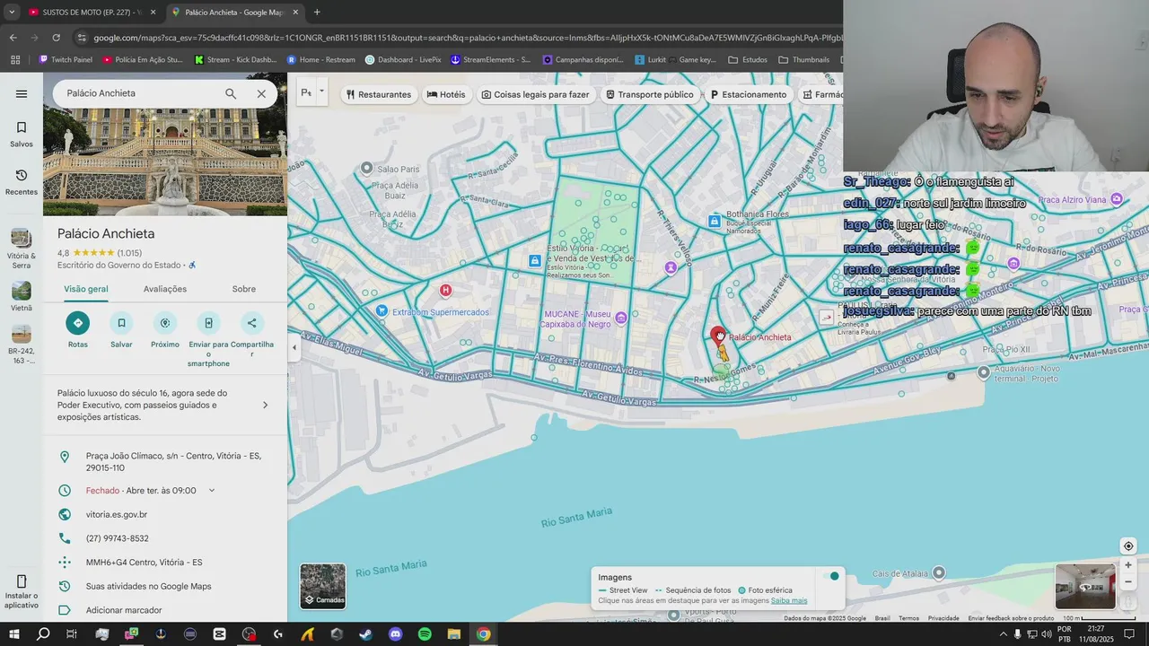The height and width of the screenshot is (646, 1149).
Task: Expand the opening hours dropdown
Action: click(212, 491)
